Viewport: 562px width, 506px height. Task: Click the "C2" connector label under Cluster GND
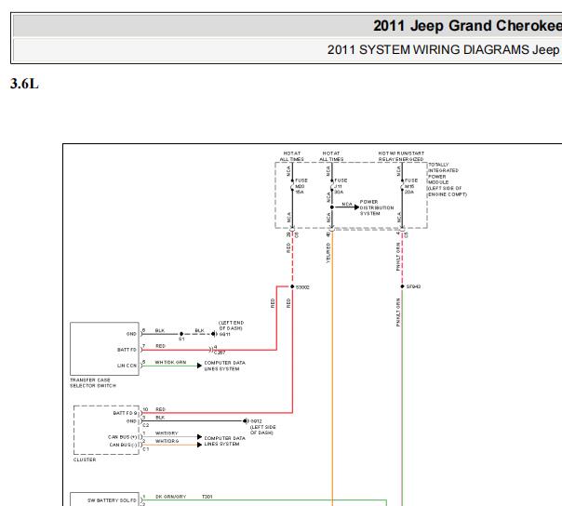(x=146, y=425)
